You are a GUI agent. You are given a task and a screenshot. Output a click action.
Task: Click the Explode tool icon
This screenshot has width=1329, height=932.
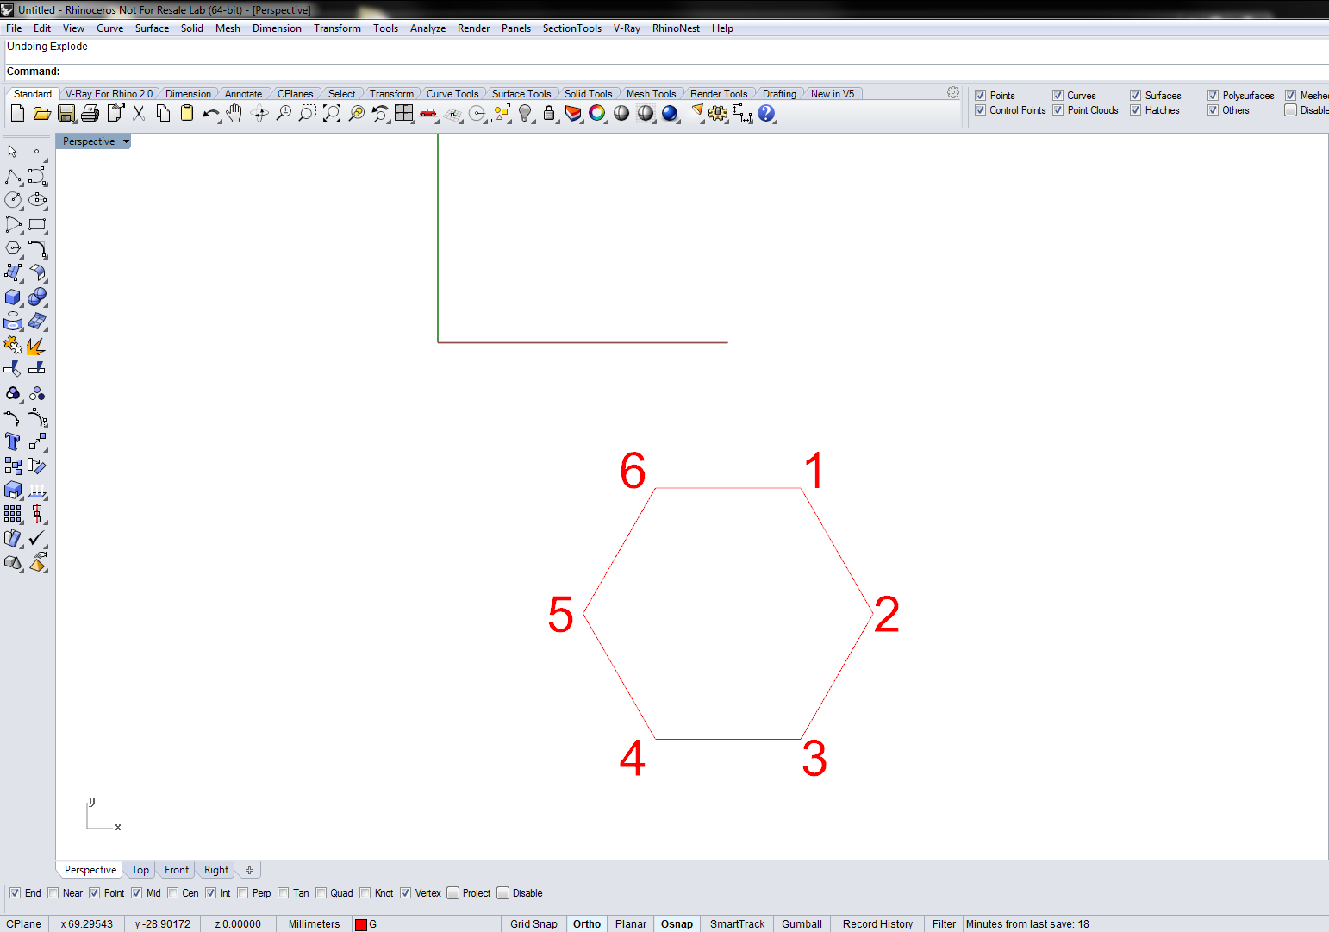click(x=35, y=346)
